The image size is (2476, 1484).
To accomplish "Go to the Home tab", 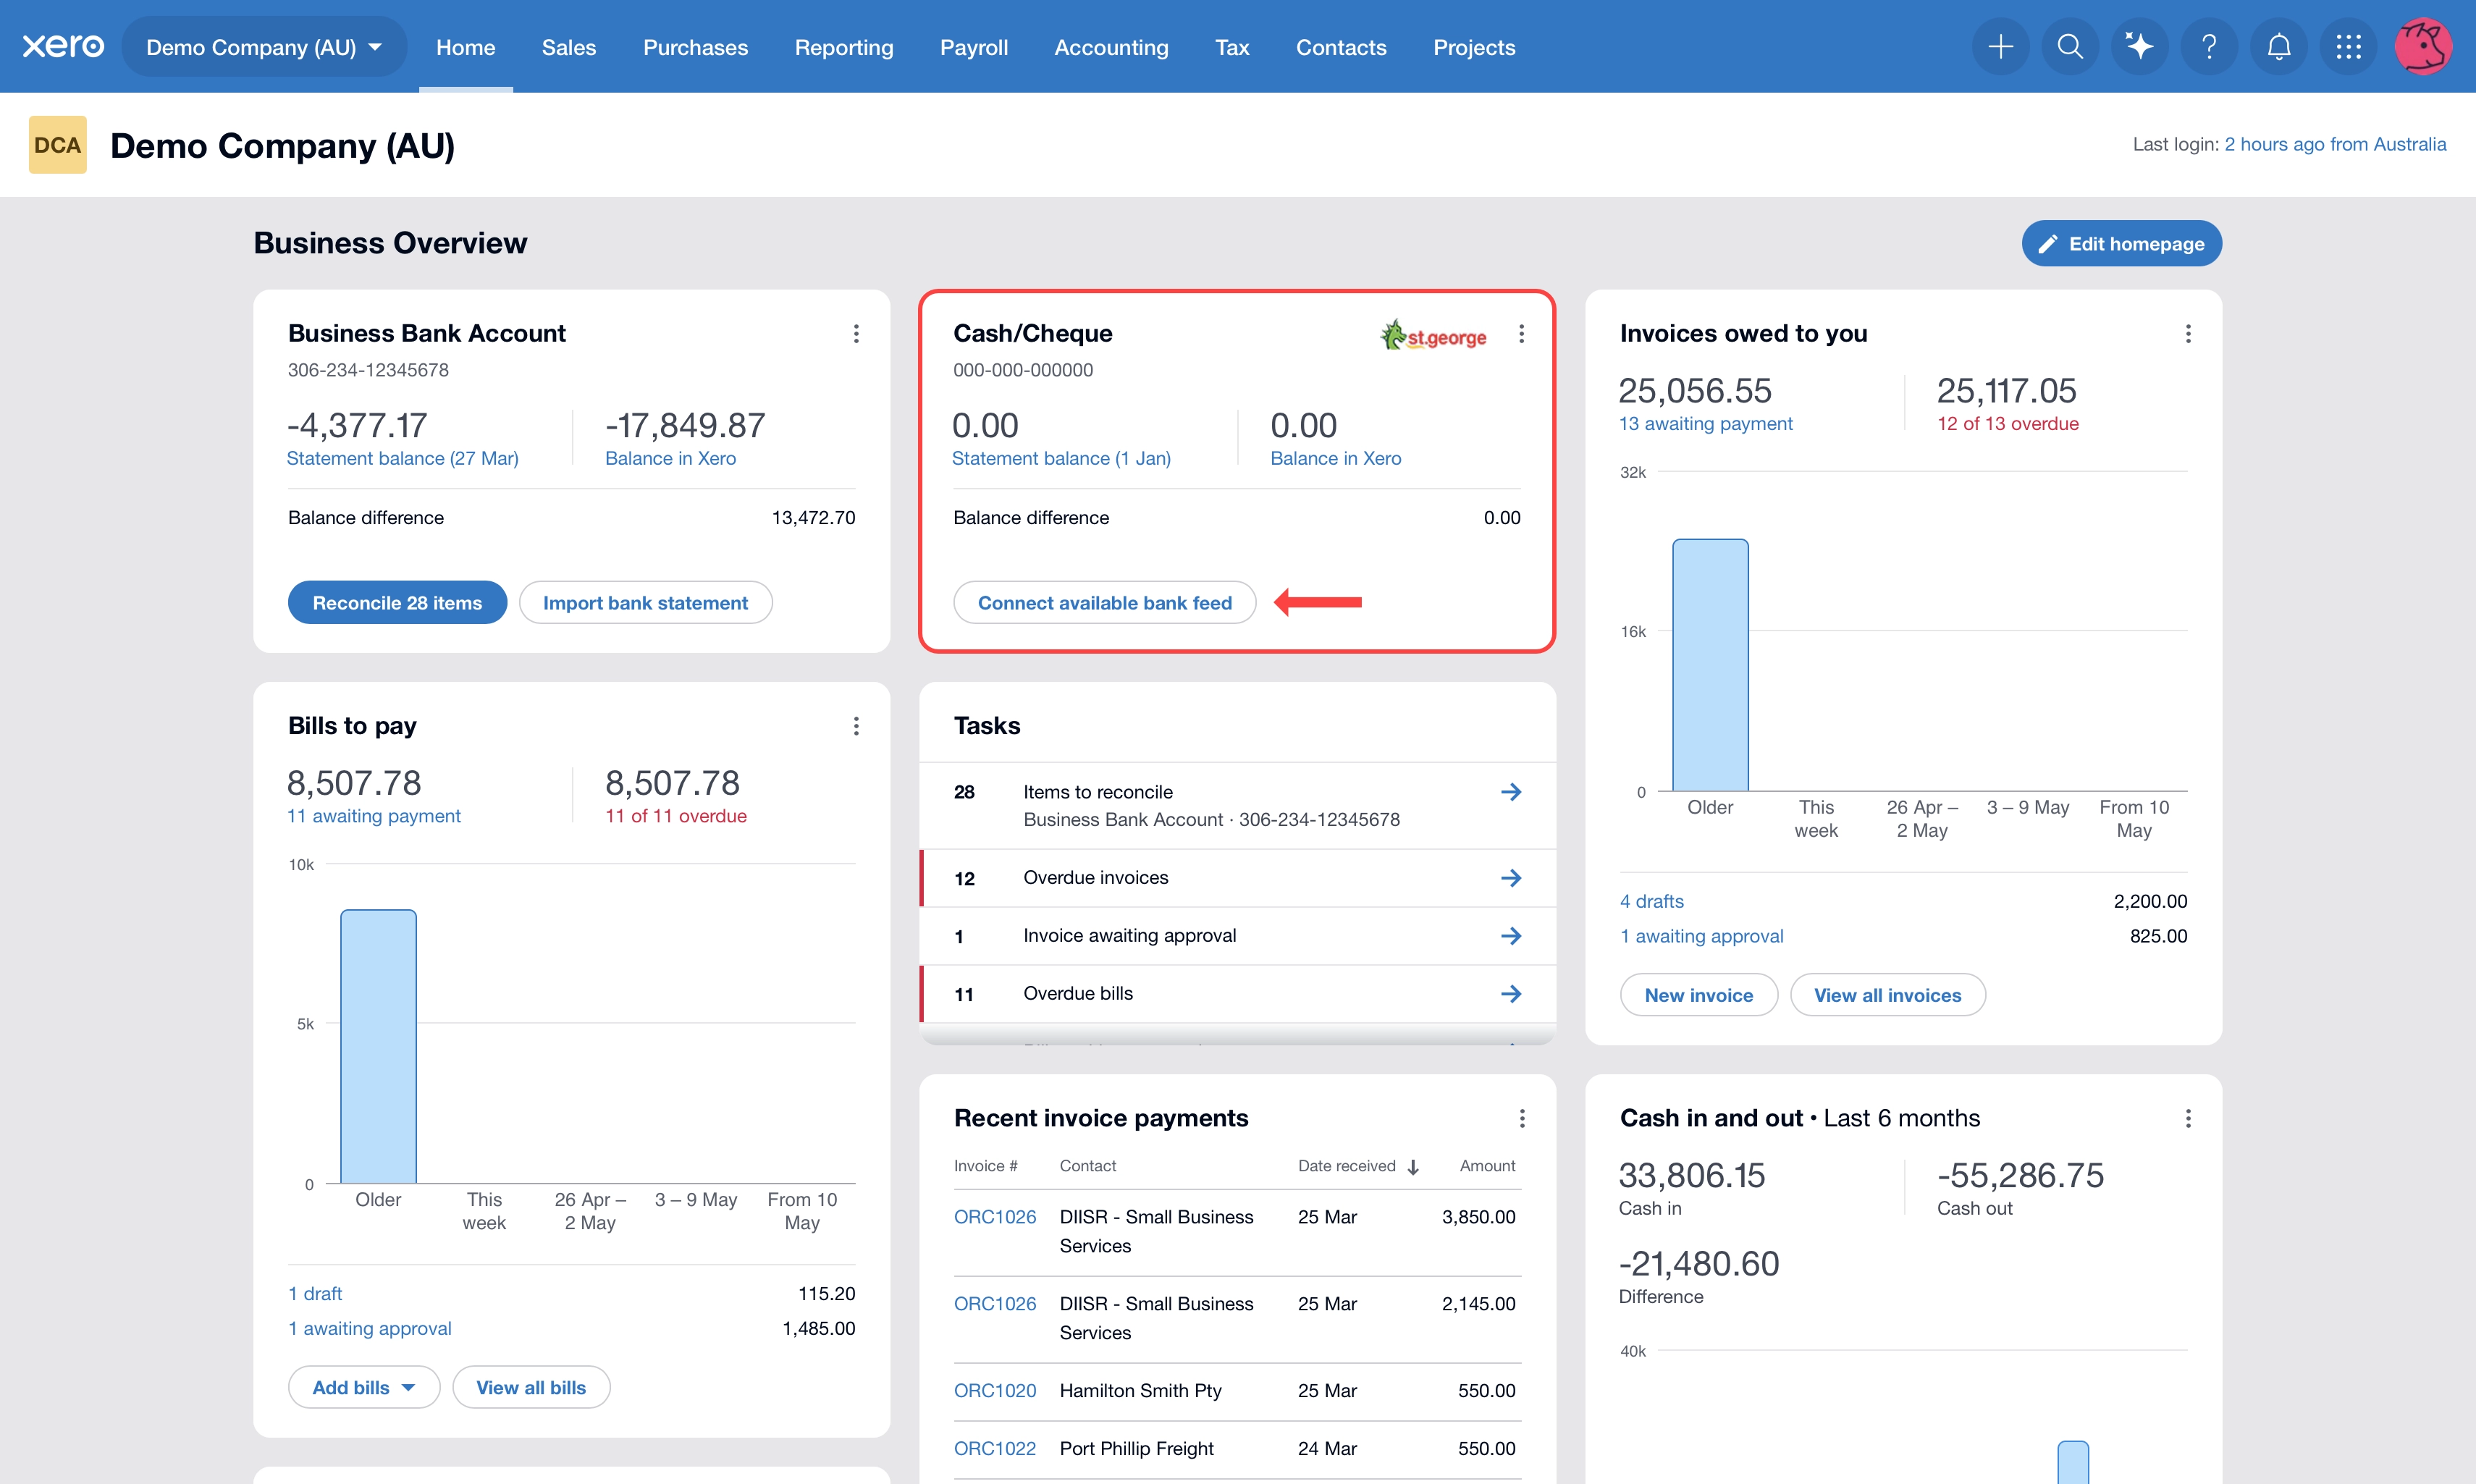I will pos(465,47).
